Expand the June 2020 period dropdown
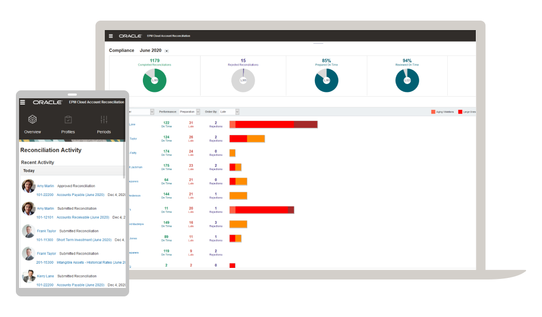The width and height of the screenshot is (542, 317). pyautogui.click(x=167, y=51)
